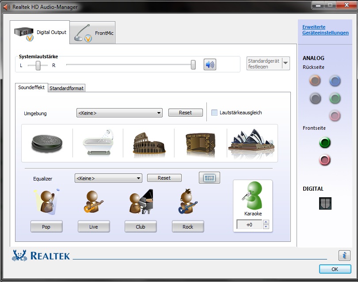
Task: Open the graphic equalizer view button
Action: pyautogui.click(x=209, y=178)
